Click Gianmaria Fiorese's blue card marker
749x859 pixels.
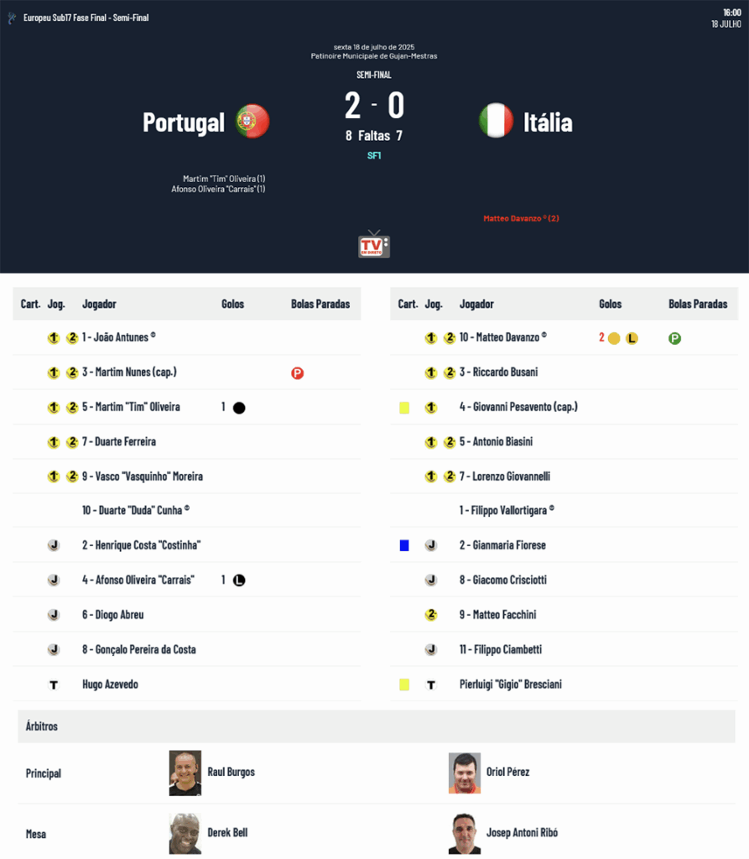(404, 545)
